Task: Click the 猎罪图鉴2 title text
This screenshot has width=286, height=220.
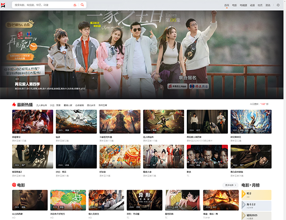Action: 17,172
